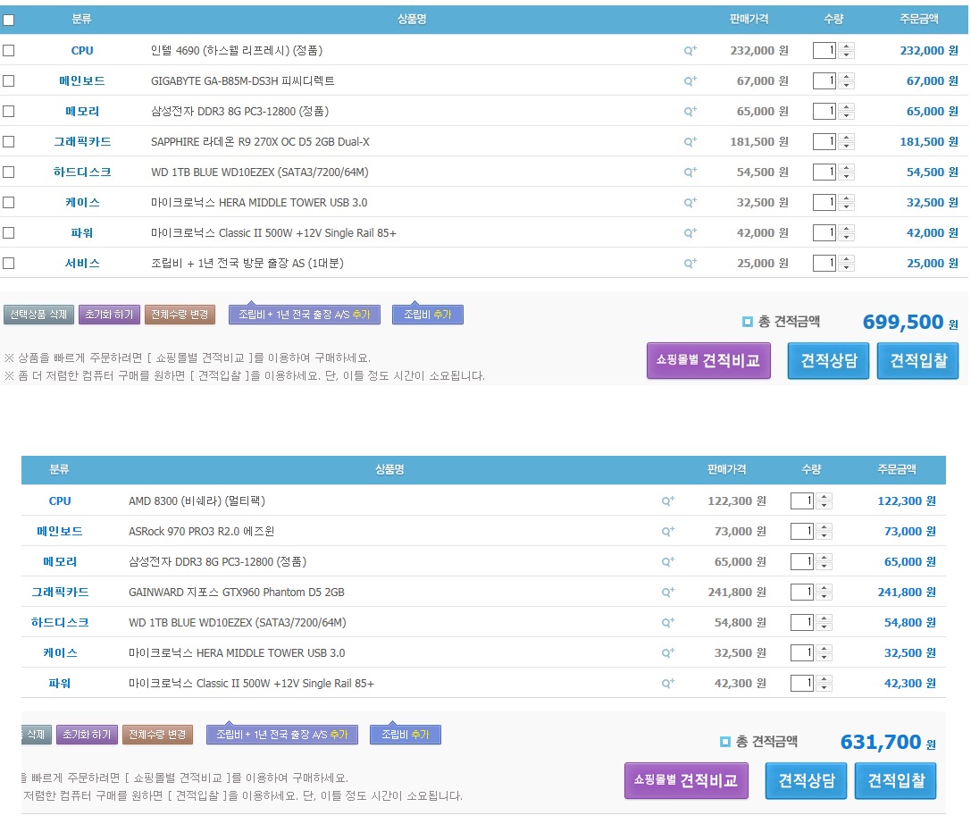Select checkbox for SAPPHIRE 그래픽카드 row
Viewport: 971px width, 824px height.
point(9,142)
